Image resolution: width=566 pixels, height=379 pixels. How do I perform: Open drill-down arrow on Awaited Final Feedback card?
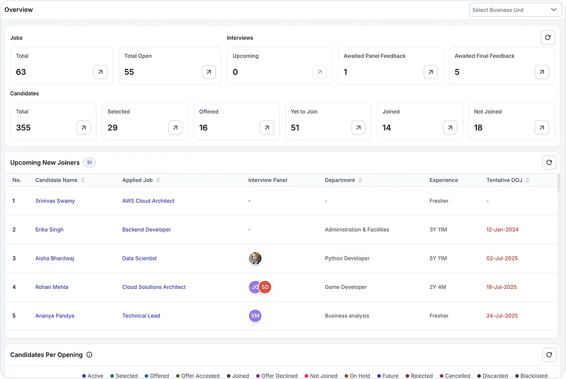point(541,72)
